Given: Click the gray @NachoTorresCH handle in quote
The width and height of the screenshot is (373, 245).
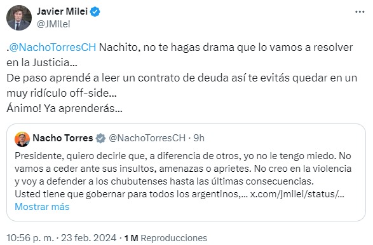Looking at the screenshot, I should click(147, 138).
